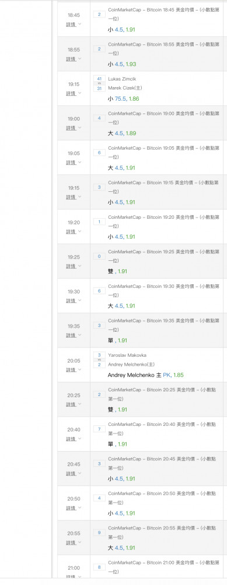Viewport: 227px width, 585px height.
Task: Expand 詳情 under the 19:00 row
Action: (74, 128)
